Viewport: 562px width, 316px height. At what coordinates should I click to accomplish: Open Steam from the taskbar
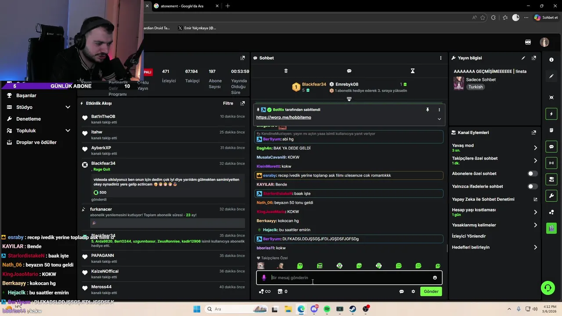pos(353,309)
